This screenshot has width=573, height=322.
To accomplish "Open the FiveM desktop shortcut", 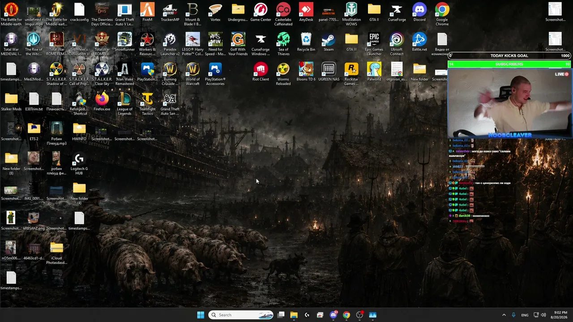I will [x=147, y=13].
